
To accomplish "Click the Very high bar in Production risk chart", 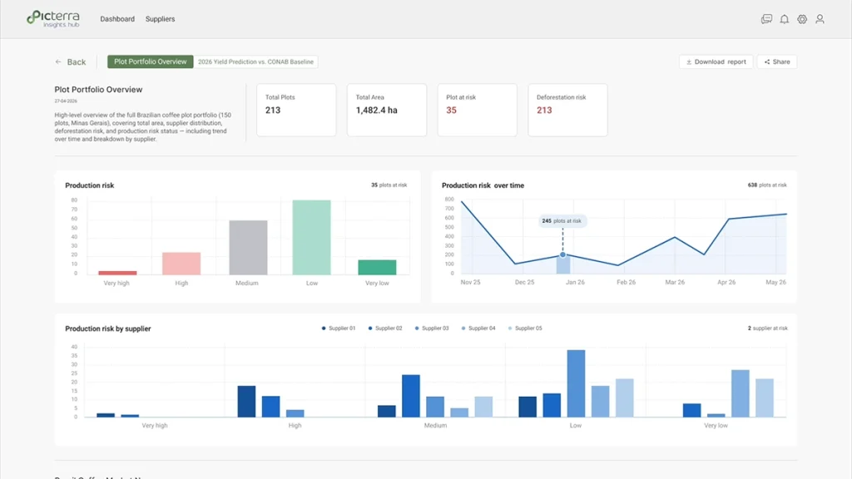I will point(117,273).
